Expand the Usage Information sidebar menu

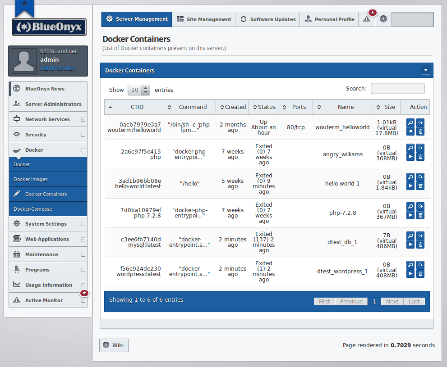point(83,285)
